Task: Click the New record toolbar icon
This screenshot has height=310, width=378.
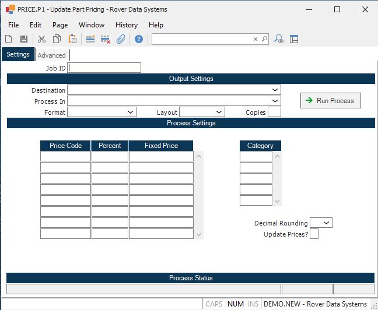Action: pyautogui.click(x=9, y=39)
